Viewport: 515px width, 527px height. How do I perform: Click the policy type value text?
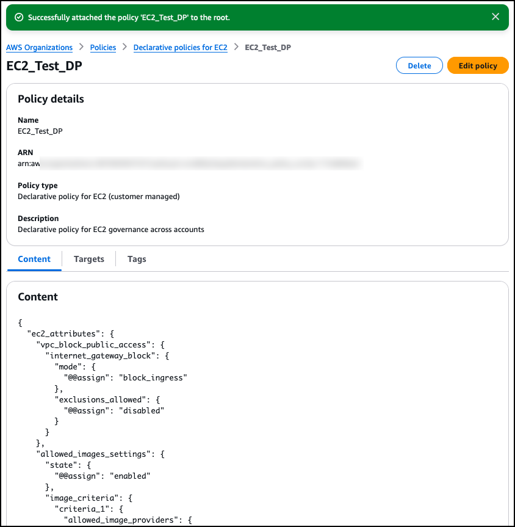tap(99, 196)
